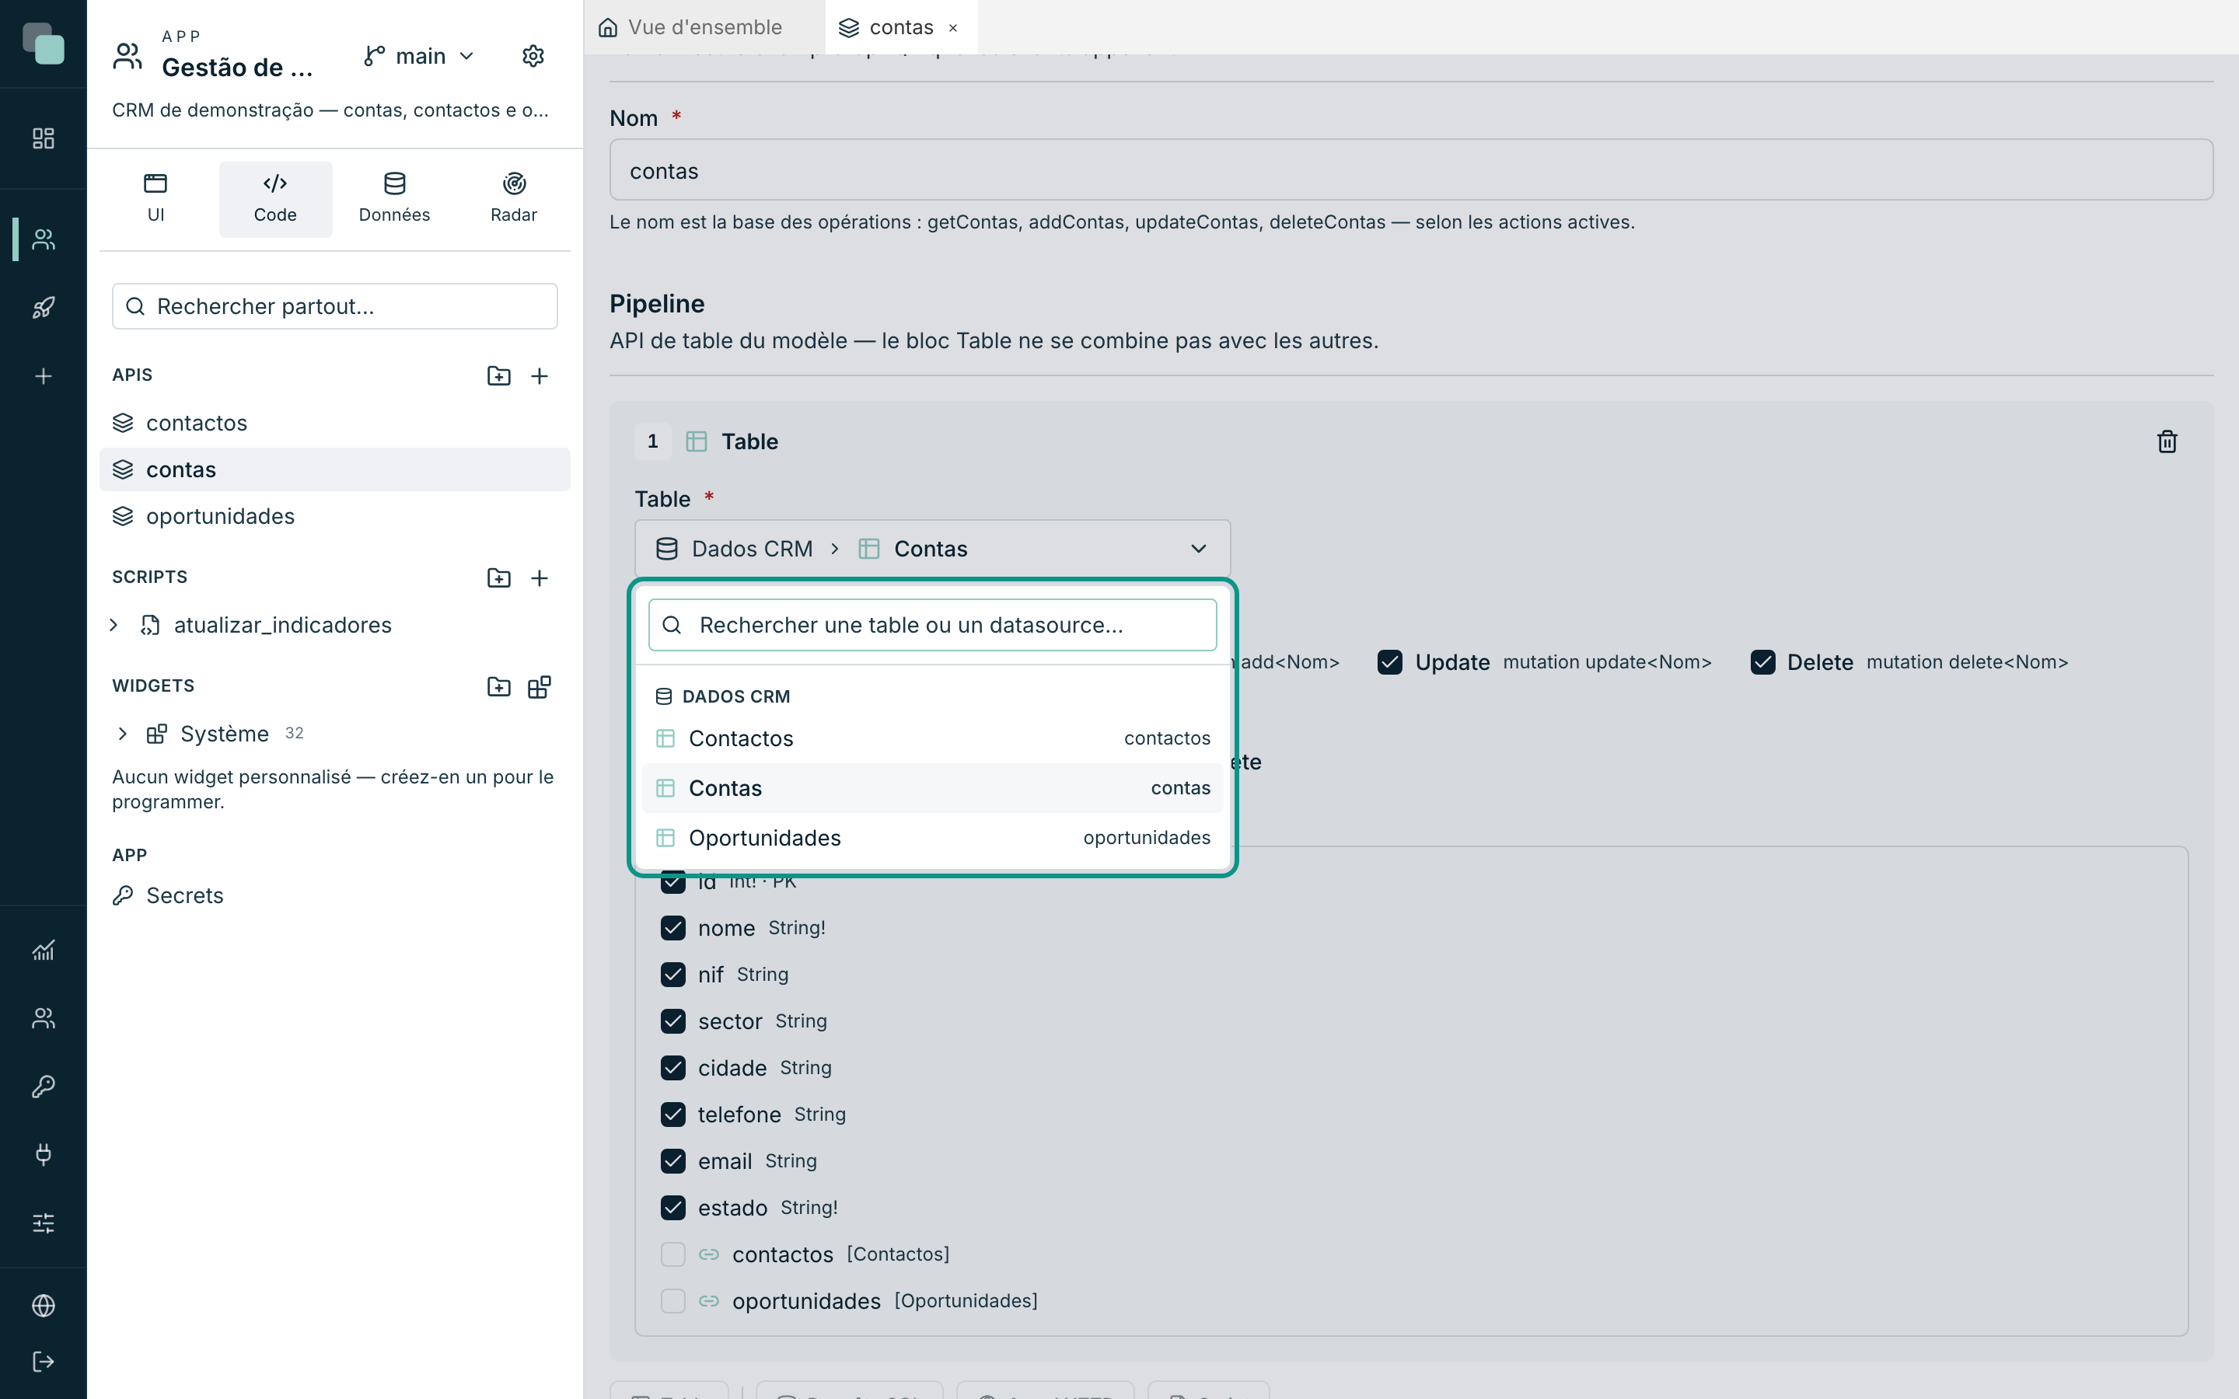This screenshot has height=1399, width=2239.
Task: Open the analytics chart icon in left rail
Action: pyautogui.click(x=44, y=951)
